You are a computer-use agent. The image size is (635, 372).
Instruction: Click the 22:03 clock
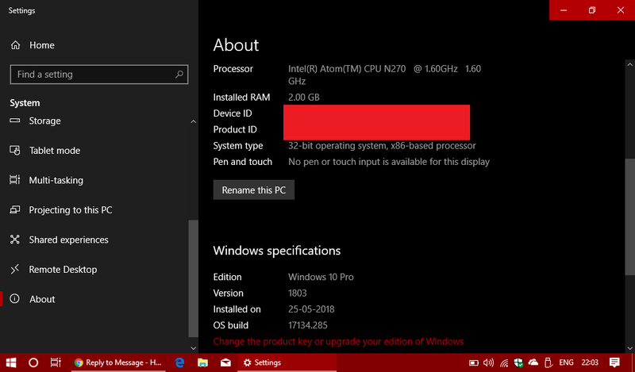pos(590,362)
